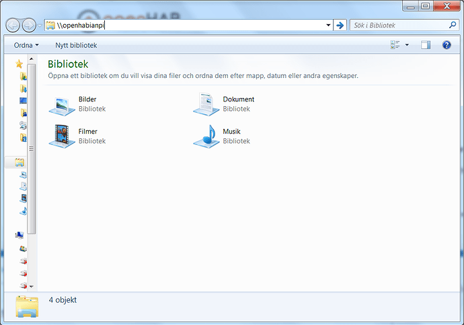Viewport: 464px width, 325px height.
Task: Click the Favorites star in sidebar
Action: click(20, 64)
